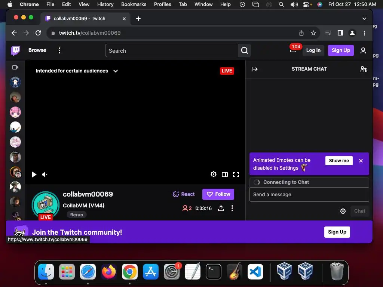Open the user account icon menu
Image resolution: width=383 pixels, height=287 pixels.
(x=363, y=50)
